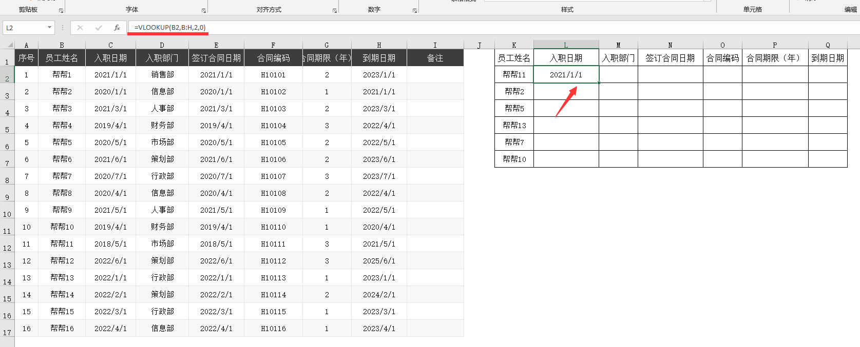Open the 字体 group dialog launcher

coord(204,10)
